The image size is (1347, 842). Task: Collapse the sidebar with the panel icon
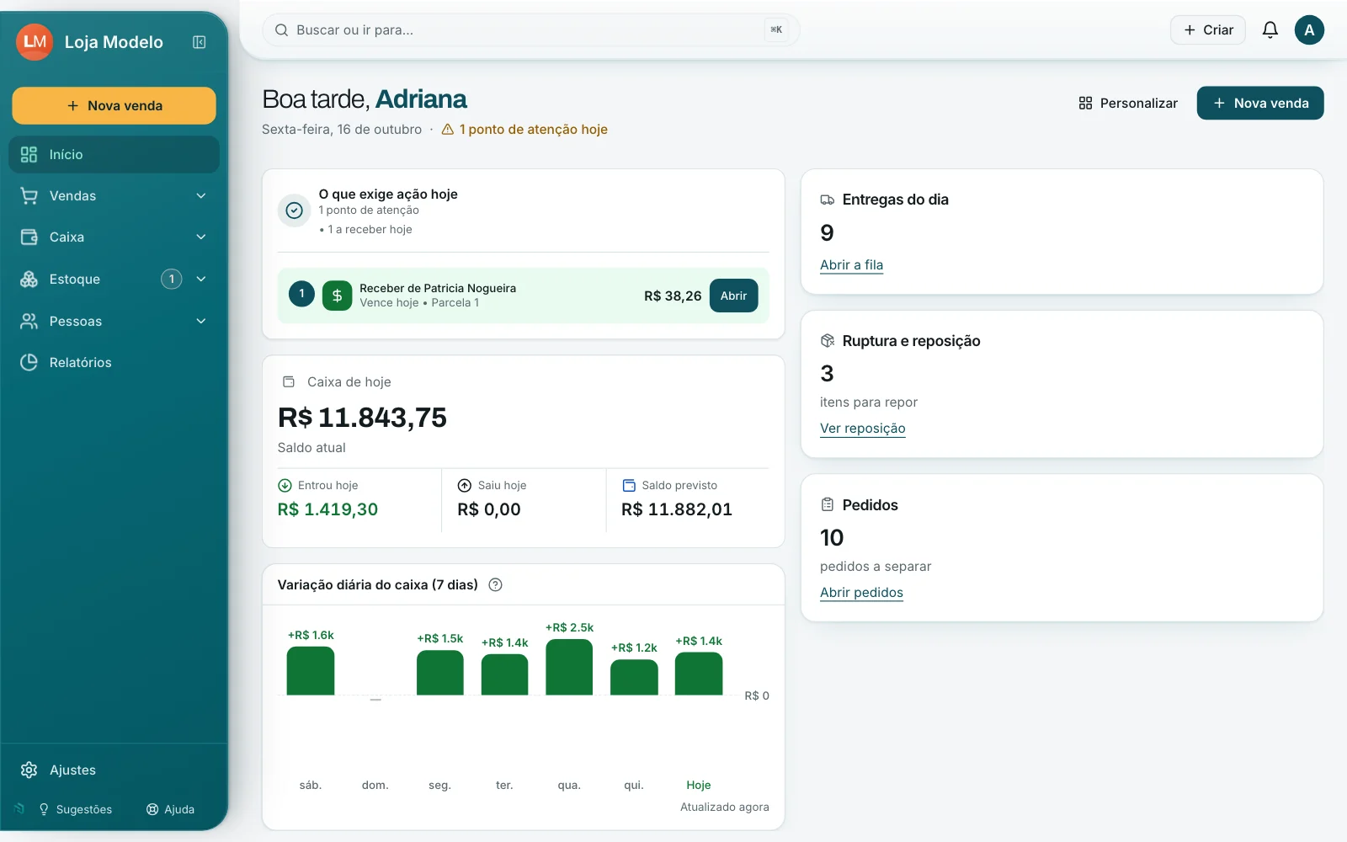click(200, 42)
